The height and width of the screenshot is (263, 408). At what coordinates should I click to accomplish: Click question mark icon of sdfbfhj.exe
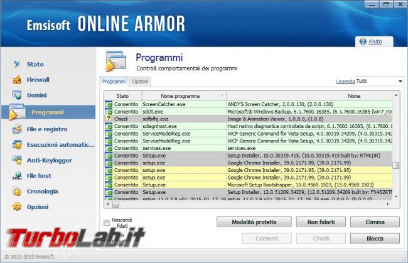point(109,119)
